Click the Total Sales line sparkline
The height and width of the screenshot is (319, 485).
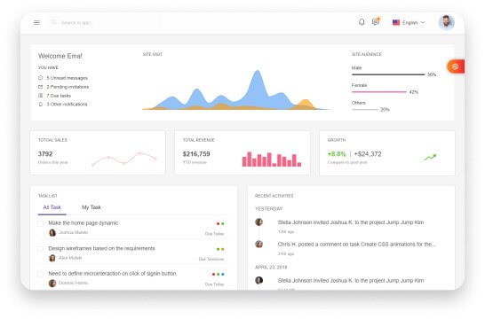124,159
